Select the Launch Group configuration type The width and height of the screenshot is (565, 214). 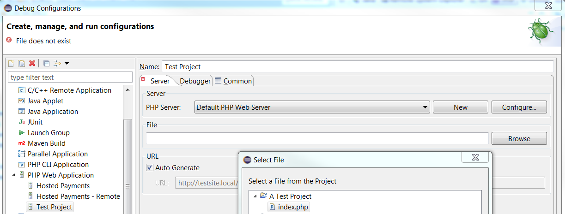(48, 133)
